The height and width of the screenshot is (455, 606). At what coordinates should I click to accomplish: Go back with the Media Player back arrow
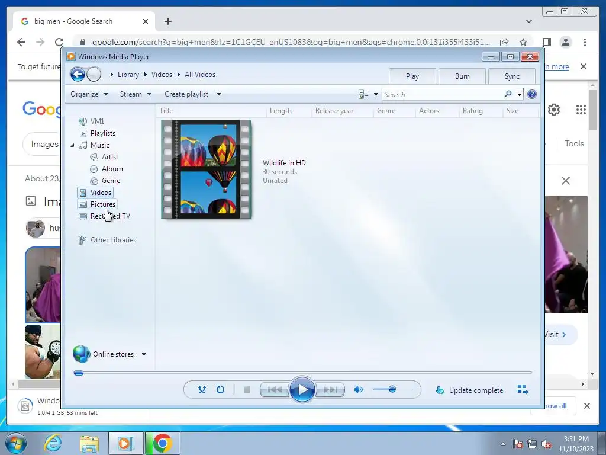[x=78, y=74]
